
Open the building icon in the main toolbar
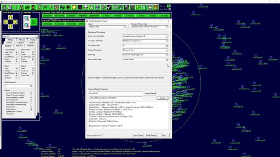(x=4, y=7)
